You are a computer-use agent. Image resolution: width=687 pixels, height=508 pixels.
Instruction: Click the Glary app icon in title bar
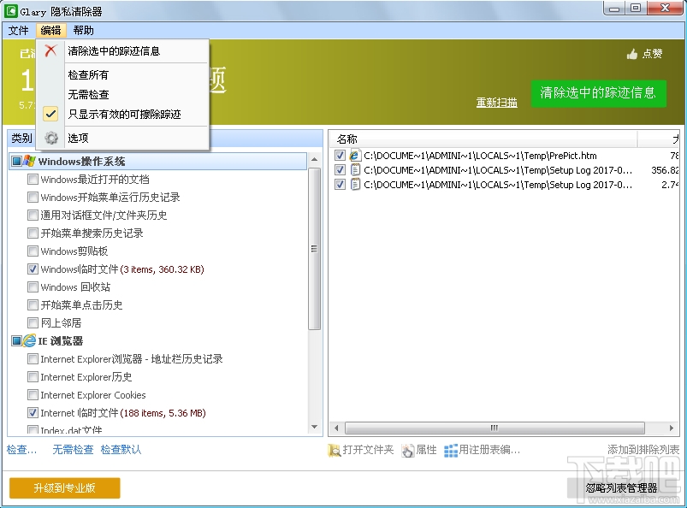[11, 10]
